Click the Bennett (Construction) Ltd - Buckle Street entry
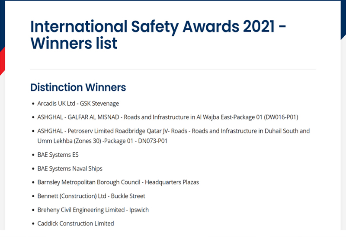This screenshot has width=346, height=237. pyautogui.click(x=91, y=196)
